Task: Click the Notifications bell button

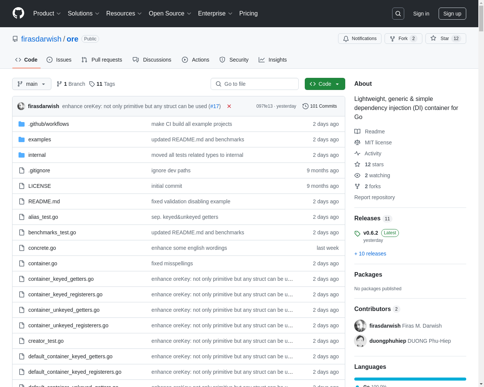Action: click(x=360, y=39)
